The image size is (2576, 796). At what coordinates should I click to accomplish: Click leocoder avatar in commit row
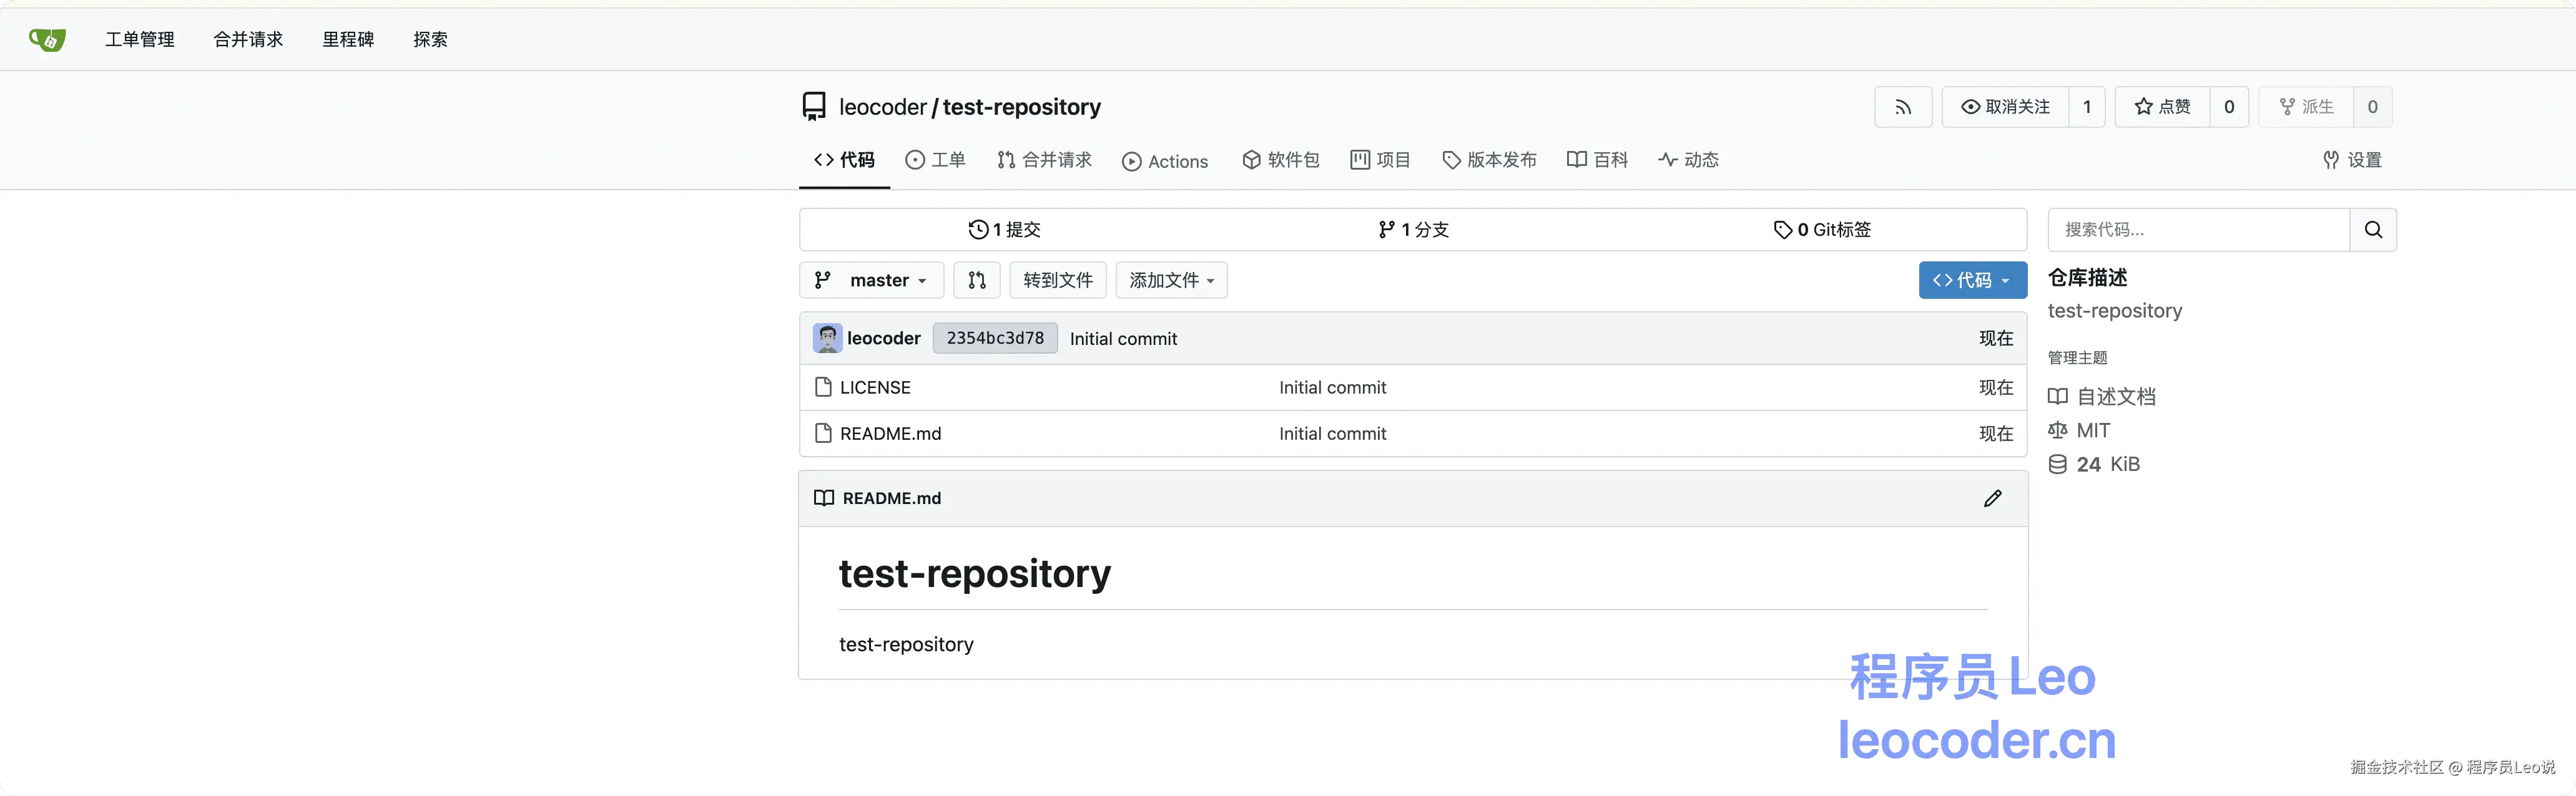827,339
